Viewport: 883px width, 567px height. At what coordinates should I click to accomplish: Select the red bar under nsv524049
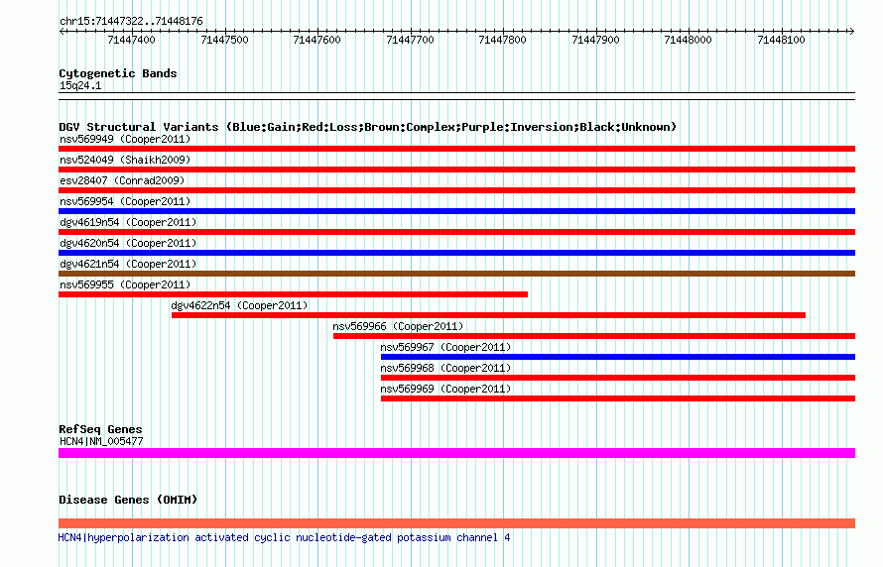[x=456, y=170]
